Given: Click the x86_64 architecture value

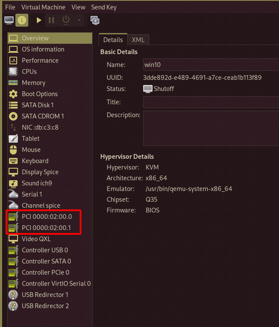Looking at the screenshot, I should tap(156, 178).
